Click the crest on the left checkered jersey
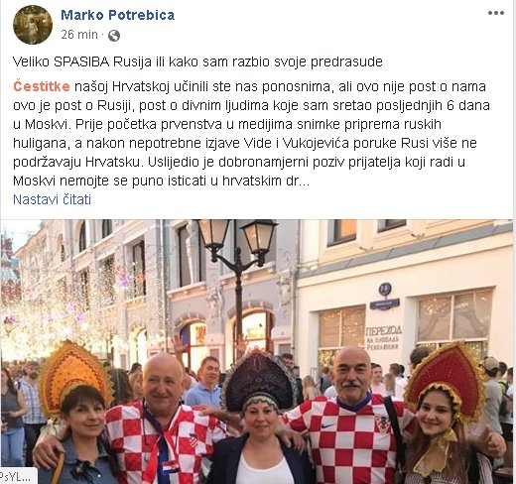The width and height of the screenshot is (516, 484). [x=193, y=439]
